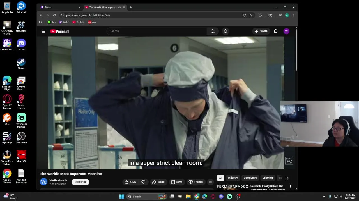Open Discord from the taskbar

(221, 197)
